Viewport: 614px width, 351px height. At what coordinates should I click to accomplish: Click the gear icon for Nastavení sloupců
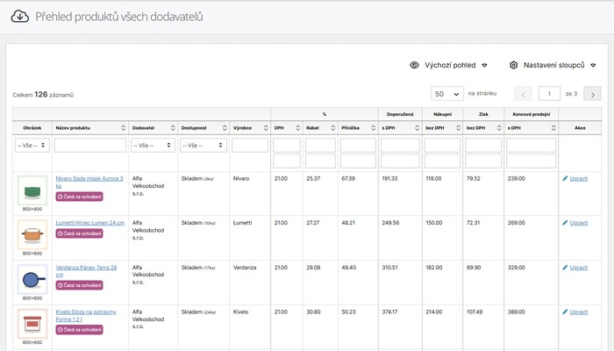click(x=514, y=65)
